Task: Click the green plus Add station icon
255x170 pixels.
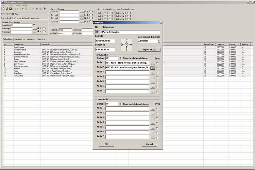Action: point(23,9)
